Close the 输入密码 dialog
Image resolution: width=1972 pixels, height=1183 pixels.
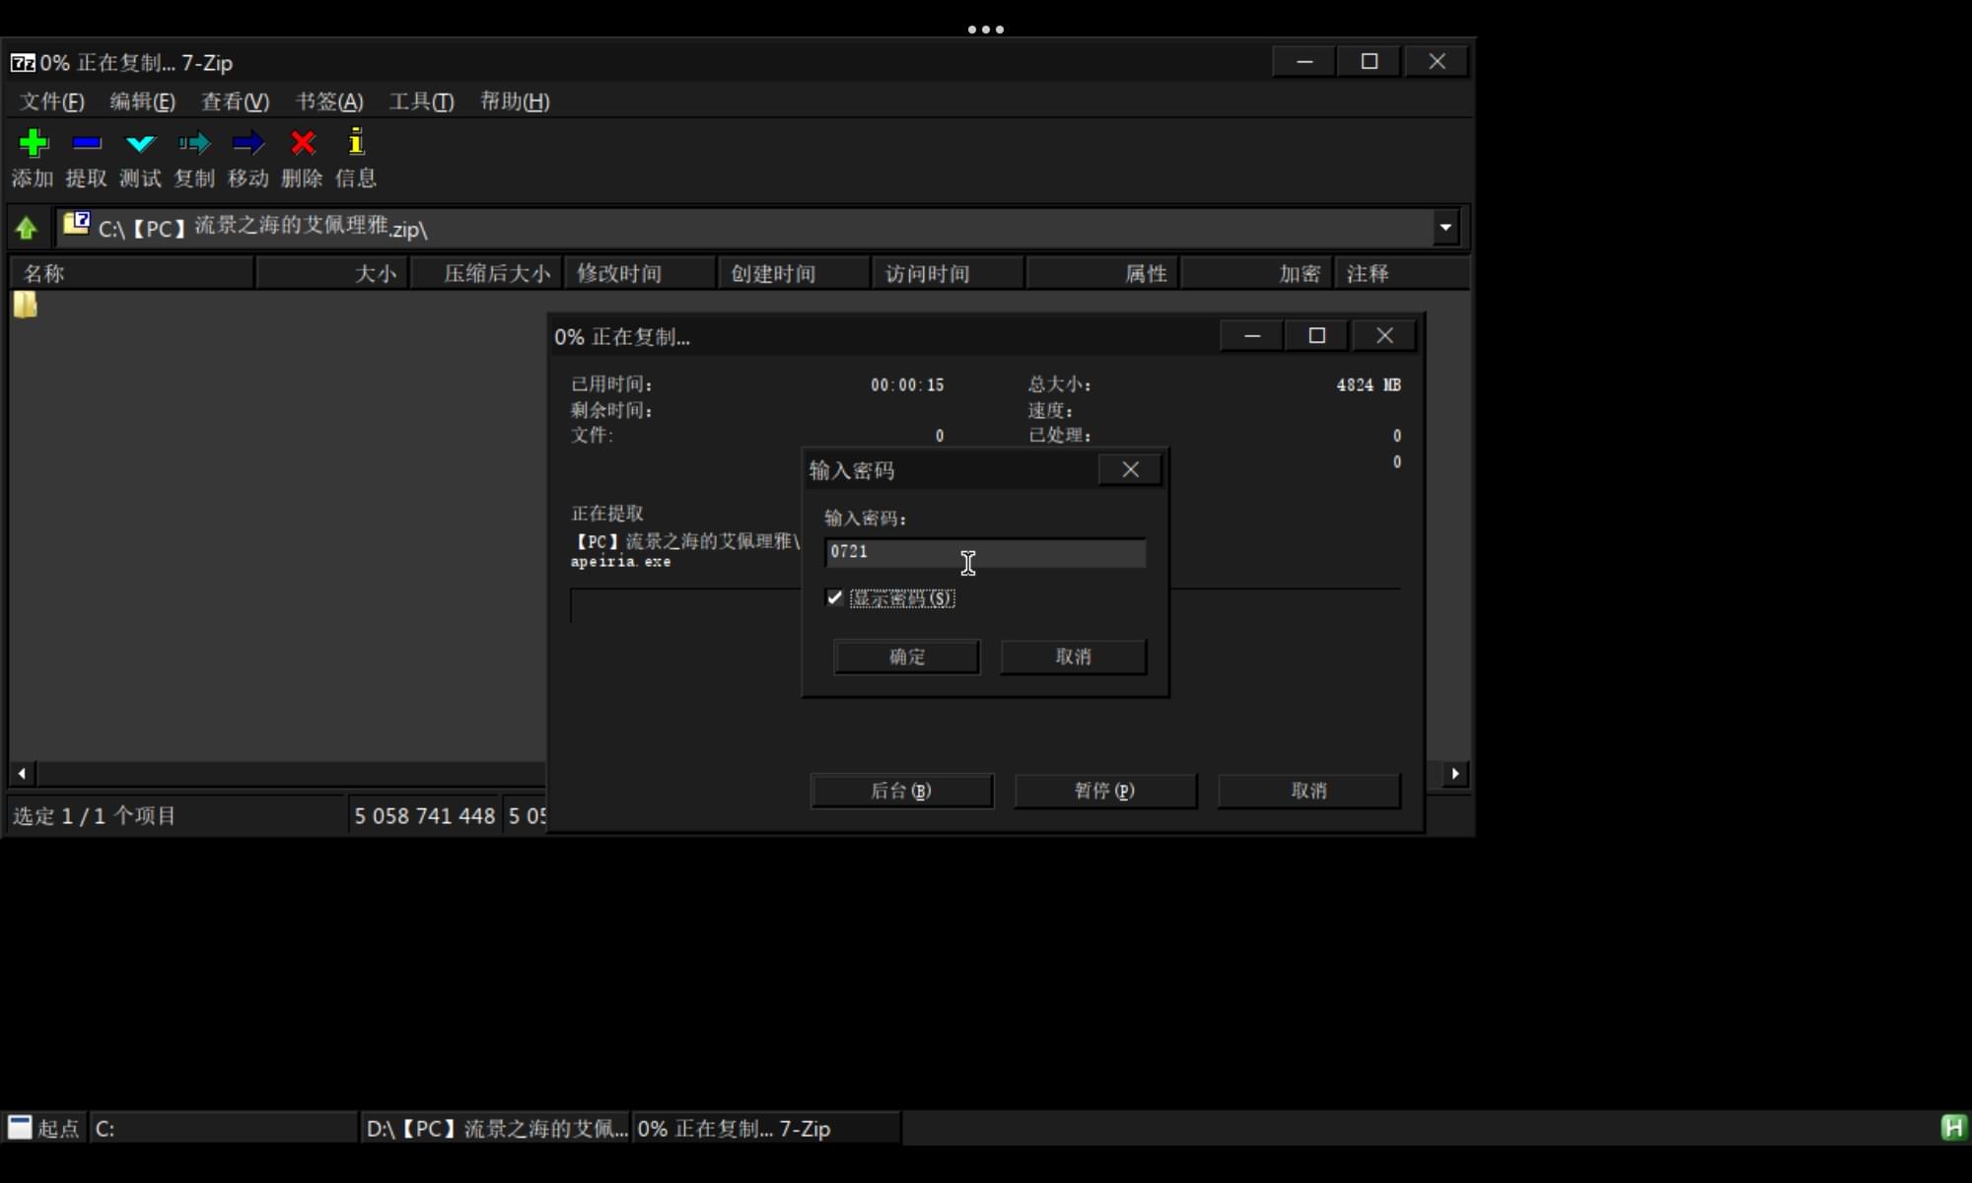point(1130,470)
